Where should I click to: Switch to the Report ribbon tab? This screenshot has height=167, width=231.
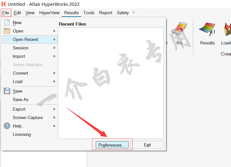pos(106,13)
